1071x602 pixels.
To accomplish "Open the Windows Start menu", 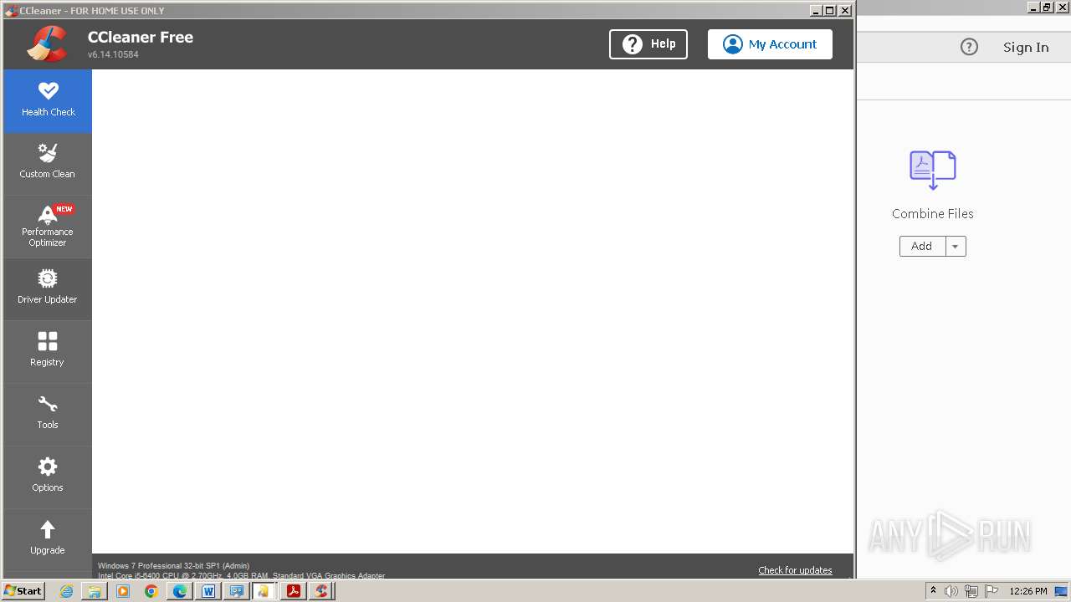I will (x=23, y=590).
